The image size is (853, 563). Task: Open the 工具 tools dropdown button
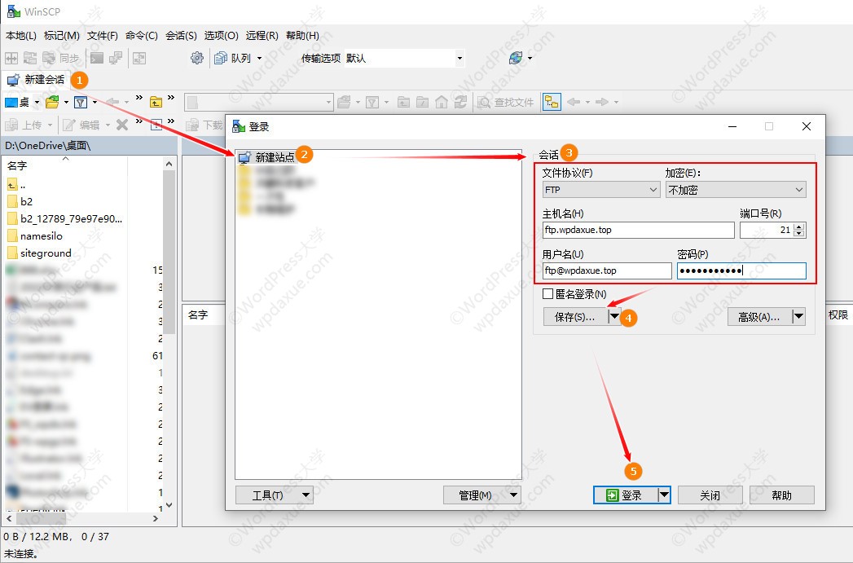[x=275, y=495]
